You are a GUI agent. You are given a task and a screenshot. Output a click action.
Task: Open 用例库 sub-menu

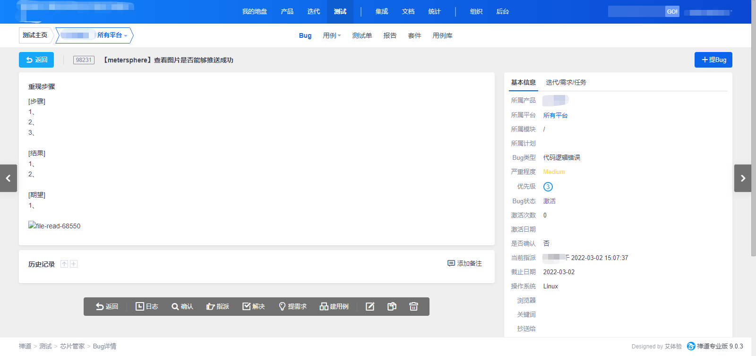click(442, 35)
